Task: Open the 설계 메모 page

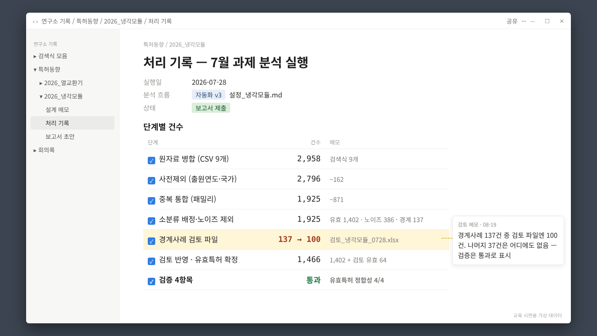Action: pos(57,110)
